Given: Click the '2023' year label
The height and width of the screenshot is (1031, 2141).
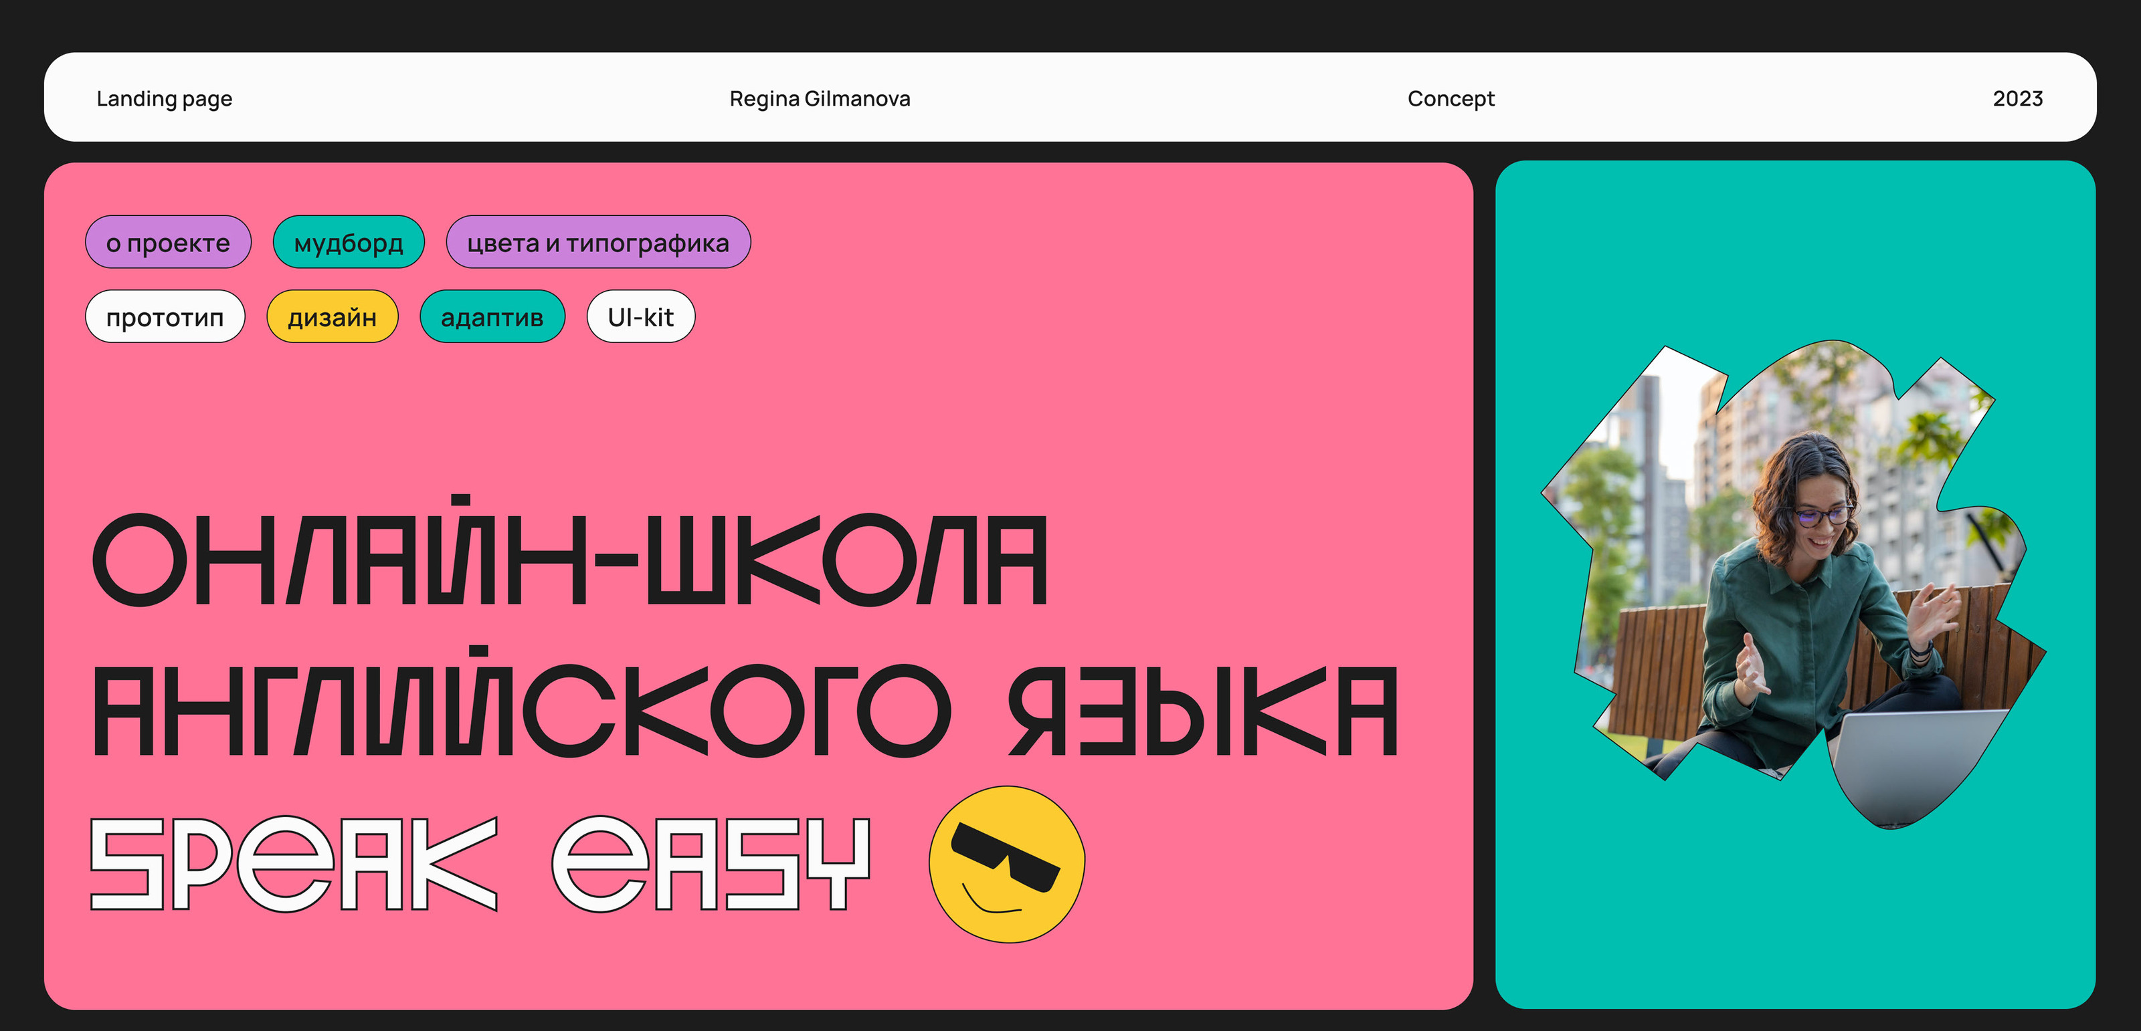Looking at the screenshot, I should point(2017,98).
